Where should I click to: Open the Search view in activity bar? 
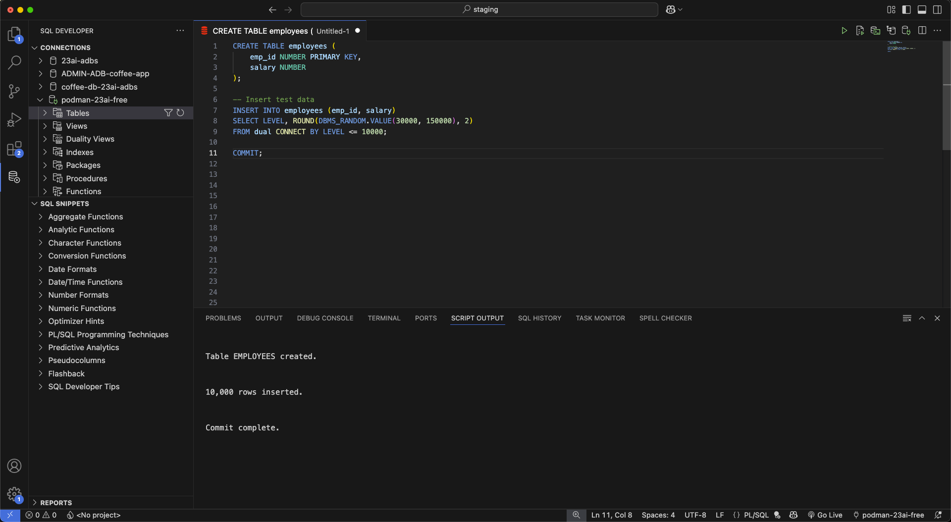coord(14,62)
